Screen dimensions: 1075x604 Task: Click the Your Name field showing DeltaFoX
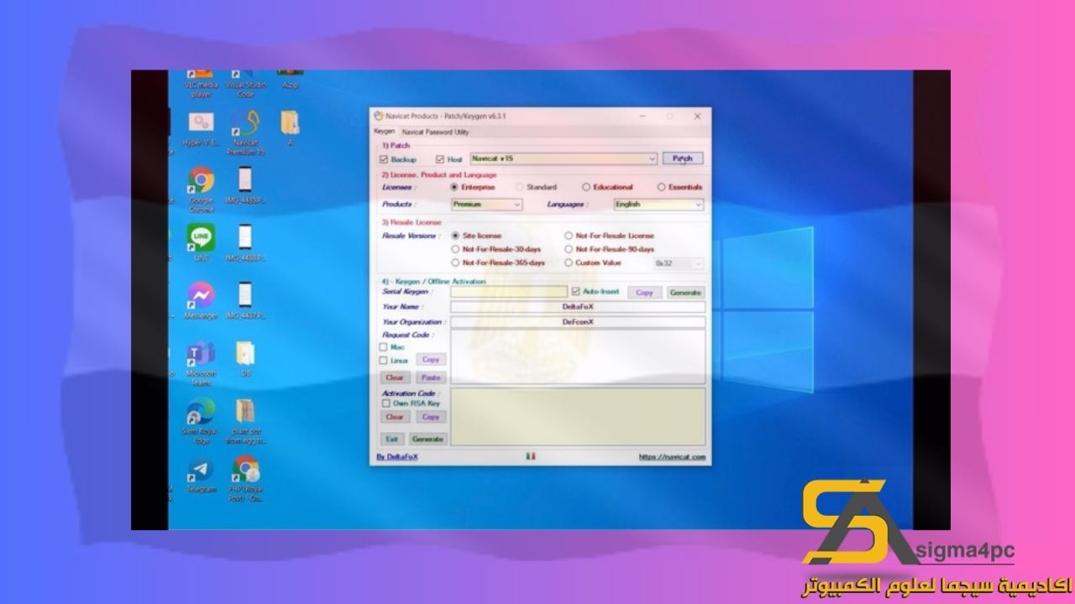(x=578, y=307)
